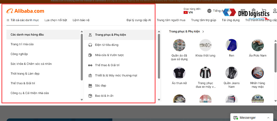Click down arrow of left category scrollbar
277x121 pixels.
pos(82,100)
